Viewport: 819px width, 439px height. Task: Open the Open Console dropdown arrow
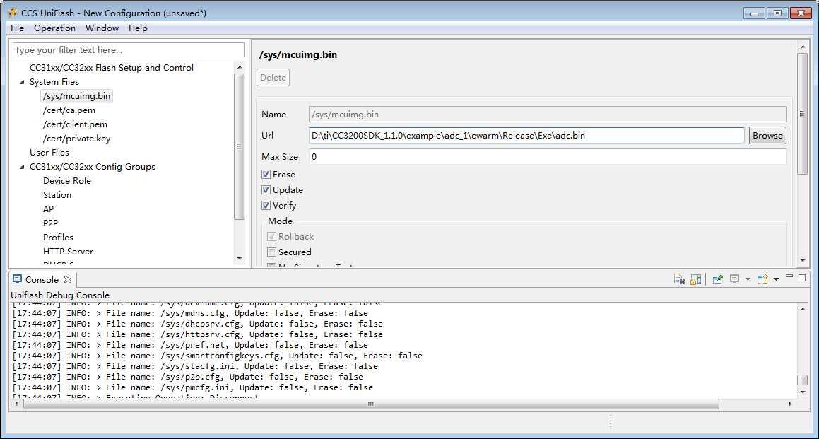pyautogui.click(x=776, y=280)
